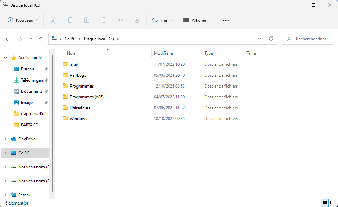The image size is (338, 207).
Task: Collapse the Accès rapide section
Action: [6, 58]
